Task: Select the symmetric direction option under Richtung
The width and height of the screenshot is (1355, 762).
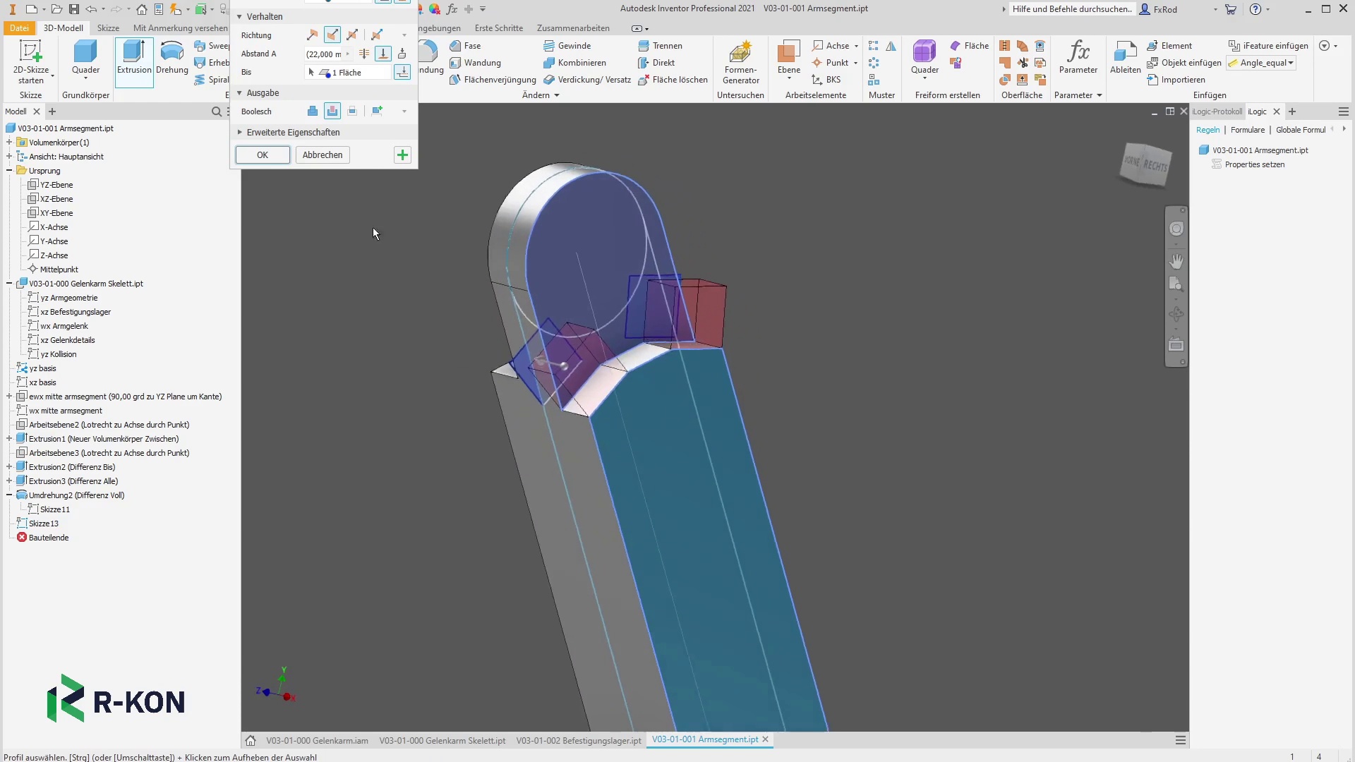Action: click(x=352, y=35)
